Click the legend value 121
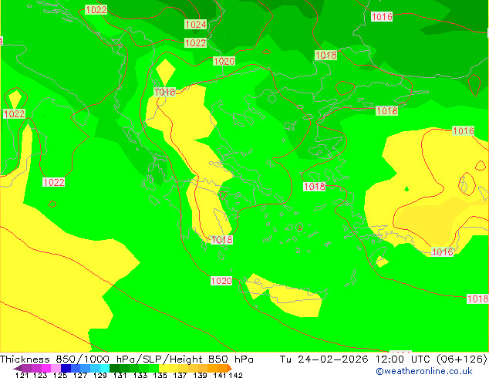 [22, 375]
